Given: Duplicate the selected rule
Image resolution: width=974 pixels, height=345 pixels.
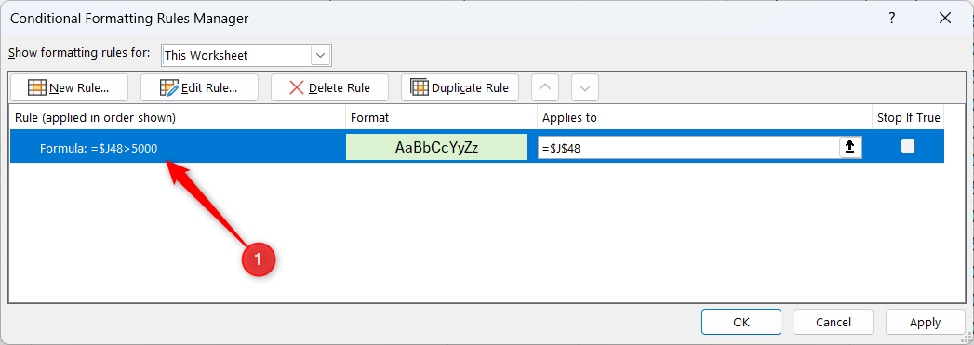Looking at the screenshot, I should [x=460, y=87].
